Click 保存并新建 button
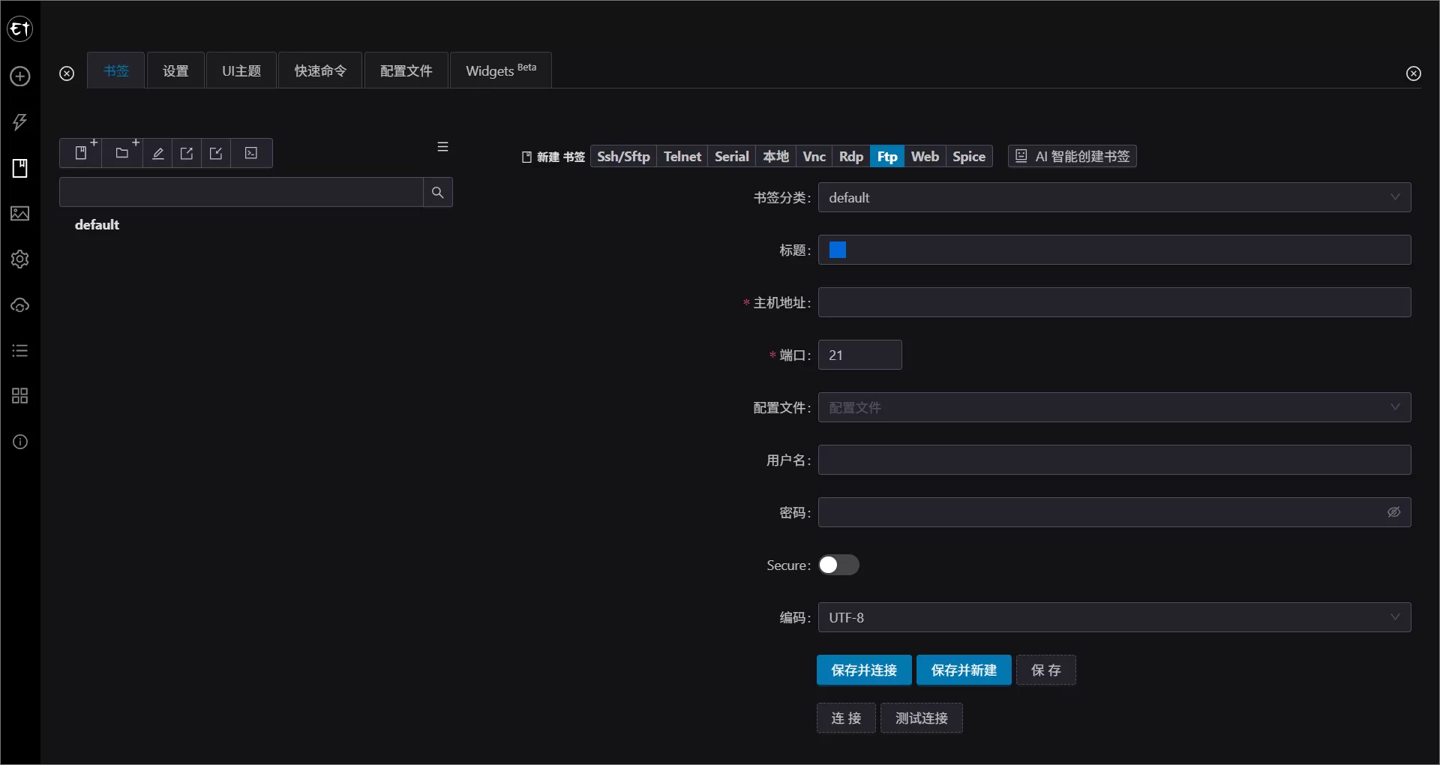1440x765 pixels. tap(964, 670)
